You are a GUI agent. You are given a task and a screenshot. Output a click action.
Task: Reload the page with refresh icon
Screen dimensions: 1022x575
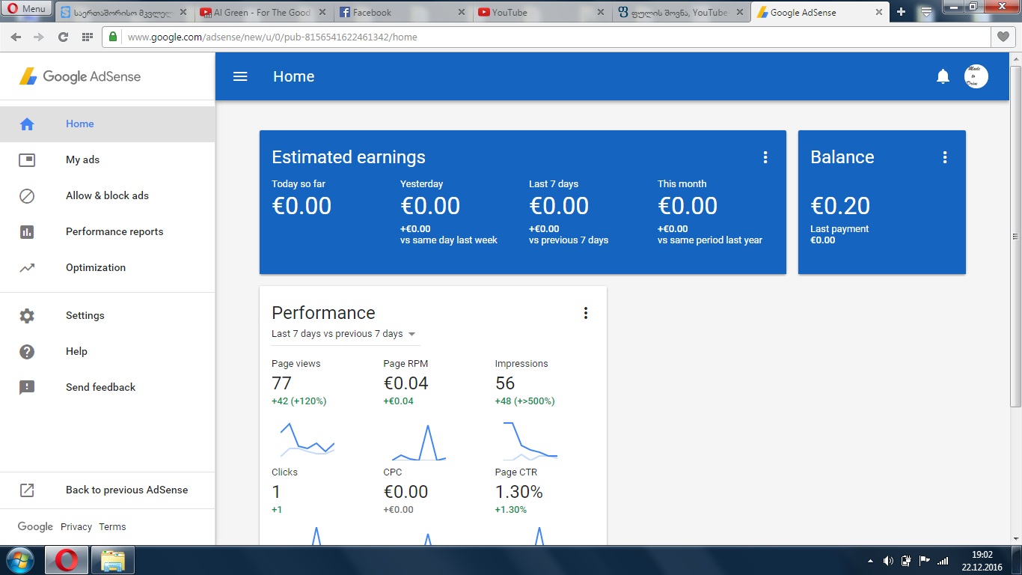point(63,37)
